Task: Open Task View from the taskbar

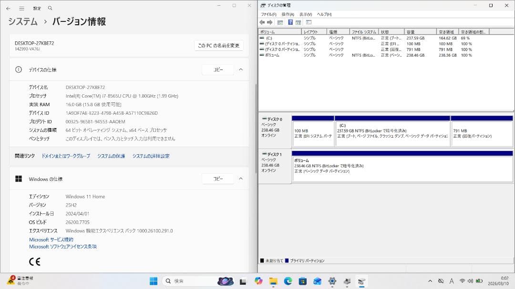Action: (243, 281)
